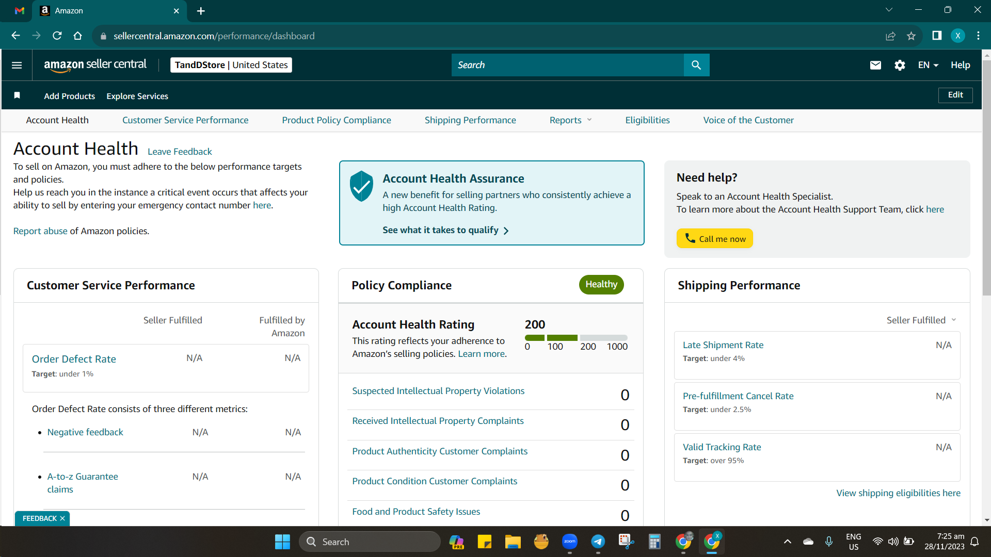Click the Healthy status badge
991x557 pixels.
(x=601, y=285)
